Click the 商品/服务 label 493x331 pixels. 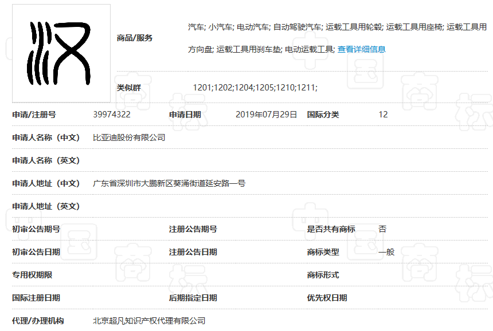click(x=135, y=38)
